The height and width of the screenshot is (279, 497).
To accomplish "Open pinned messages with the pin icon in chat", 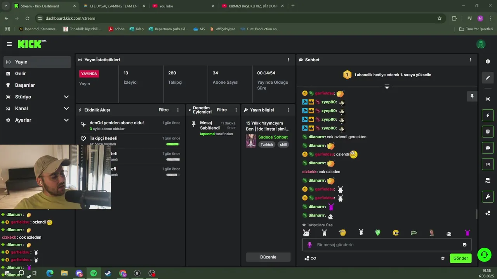I will point(472,96).
